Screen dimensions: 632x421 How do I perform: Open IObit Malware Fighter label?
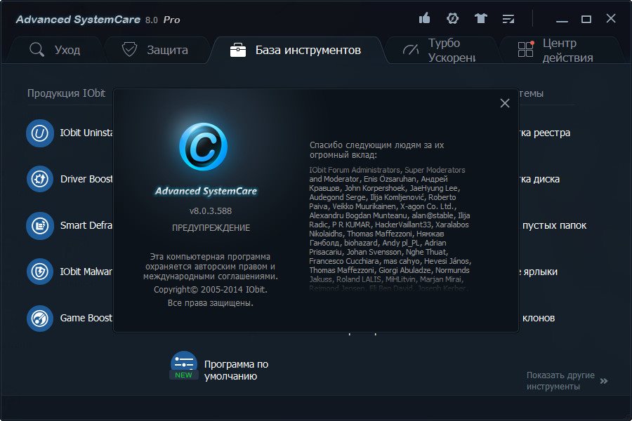86,272
